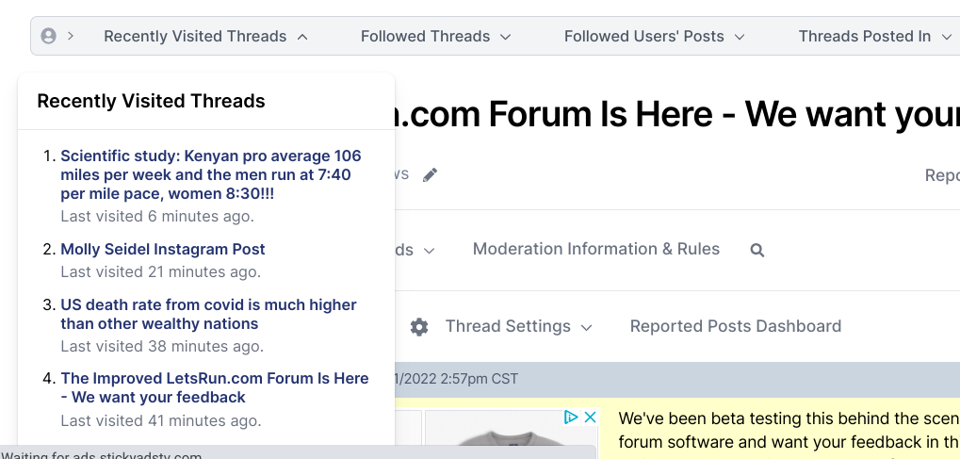
Task: Collapse the Recently Visited Threads menu
Action: (x=205, y=37)
